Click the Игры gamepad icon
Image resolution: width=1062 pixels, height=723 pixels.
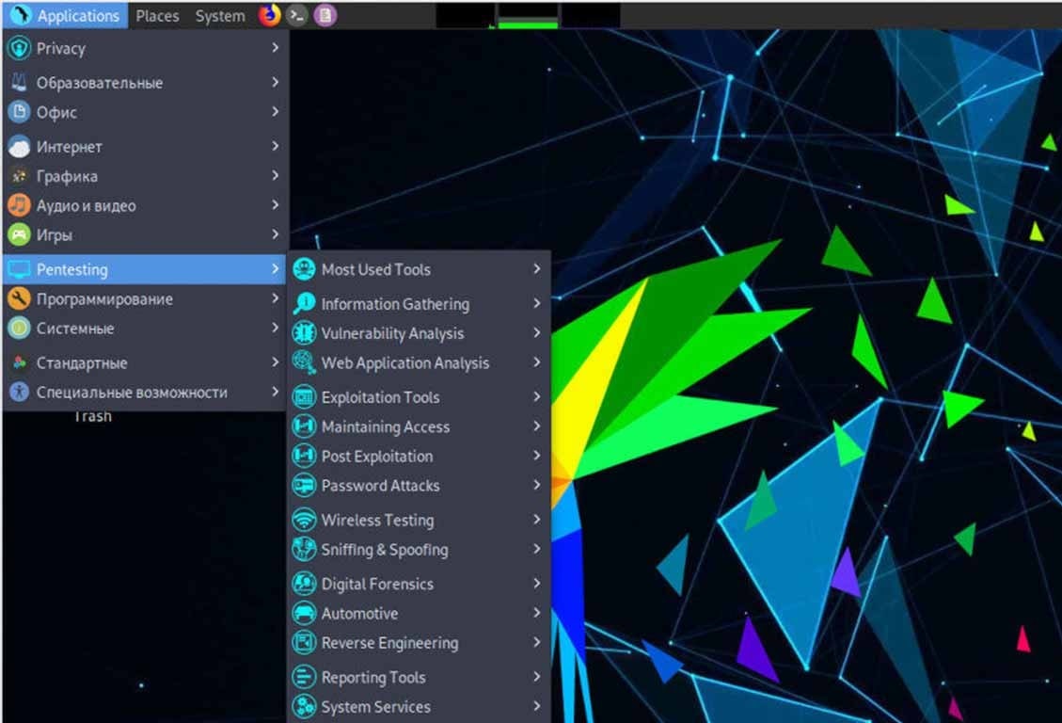[19, 235]
